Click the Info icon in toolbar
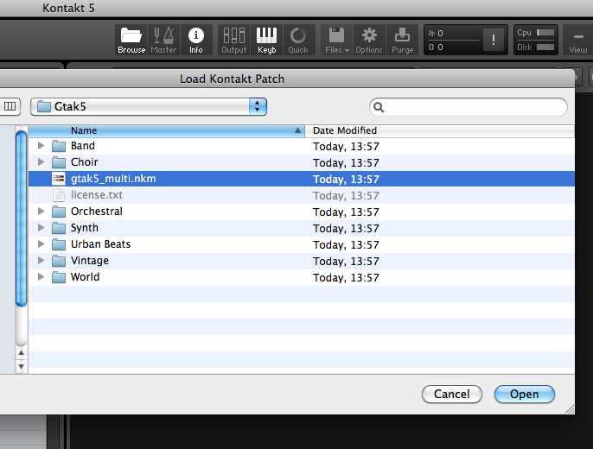 pyautogui.click(x=196, y=40)
